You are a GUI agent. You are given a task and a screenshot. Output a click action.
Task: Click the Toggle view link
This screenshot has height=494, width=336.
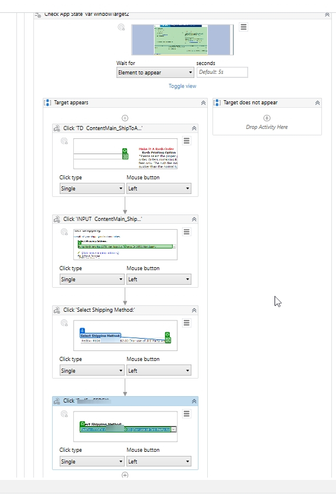[x=183, y=86]
